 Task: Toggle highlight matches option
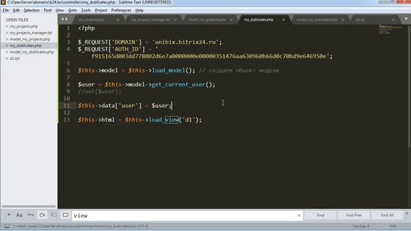(66, 216)
